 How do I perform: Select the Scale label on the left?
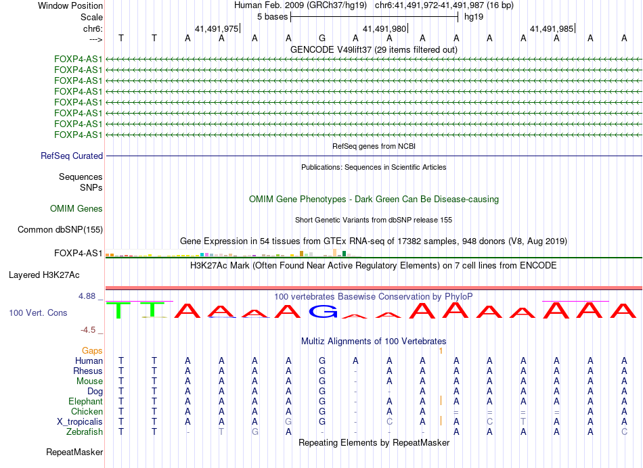tap(91, 17)
